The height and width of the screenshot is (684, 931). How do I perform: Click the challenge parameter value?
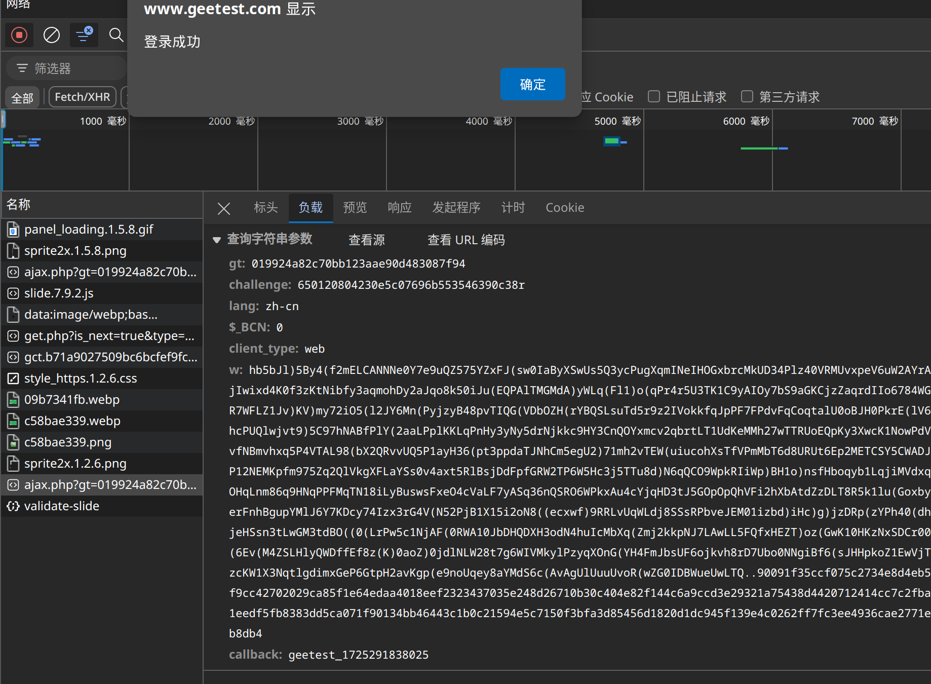coord(411,285)
